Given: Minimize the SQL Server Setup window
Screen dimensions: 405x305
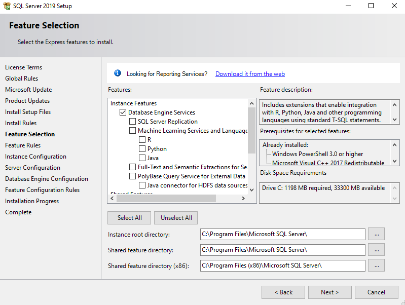Looking at the screenshot, I should [x=348, y=6].
